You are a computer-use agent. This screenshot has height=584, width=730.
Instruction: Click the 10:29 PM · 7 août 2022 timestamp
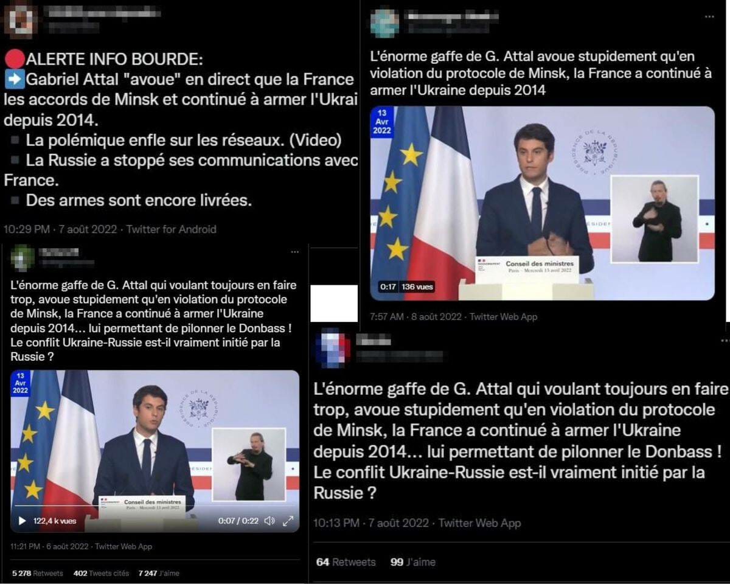[x=59, y=229]
